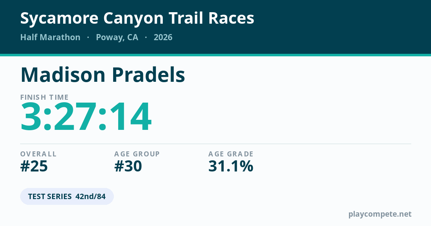Click the Sycamore Canyon Trail Races title
This screenshot has height=226, width=431.
click(x=137, y=18)
